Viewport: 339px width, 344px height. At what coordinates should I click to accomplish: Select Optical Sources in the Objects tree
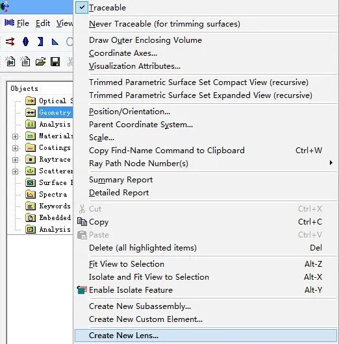click(56, 101)
